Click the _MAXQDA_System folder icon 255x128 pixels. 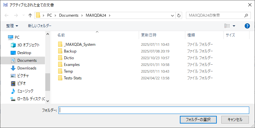60,44
